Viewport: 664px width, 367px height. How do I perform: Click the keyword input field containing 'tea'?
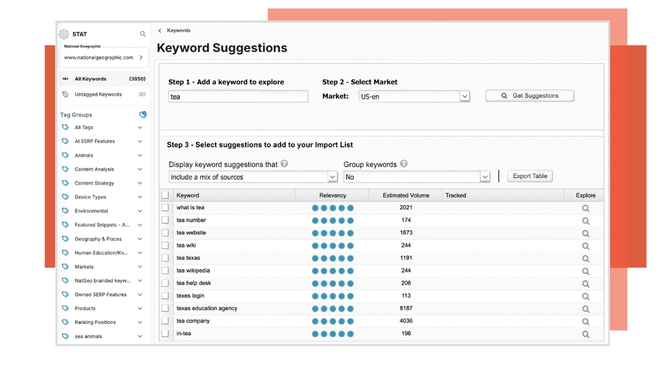click(x=238, y=96)
